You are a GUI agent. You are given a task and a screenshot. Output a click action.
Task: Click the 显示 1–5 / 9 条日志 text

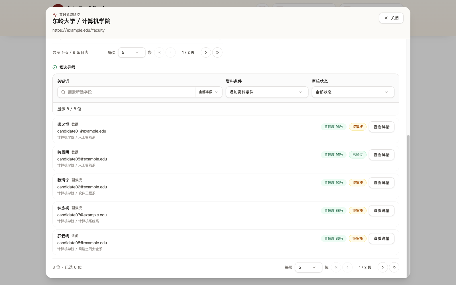[70, 52]
